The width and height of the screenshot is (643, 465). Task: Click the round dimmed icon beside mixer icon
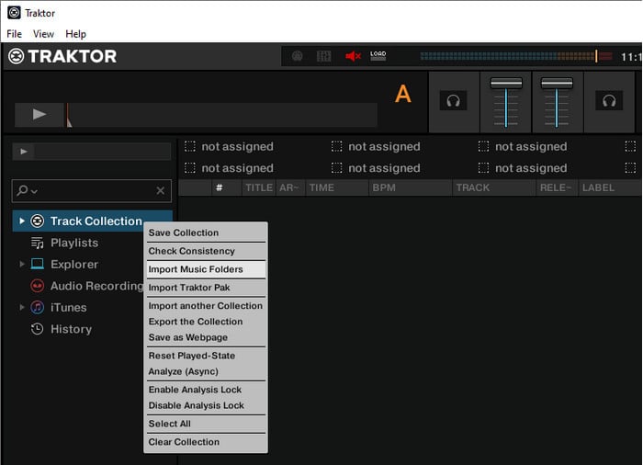coord(298,56)
